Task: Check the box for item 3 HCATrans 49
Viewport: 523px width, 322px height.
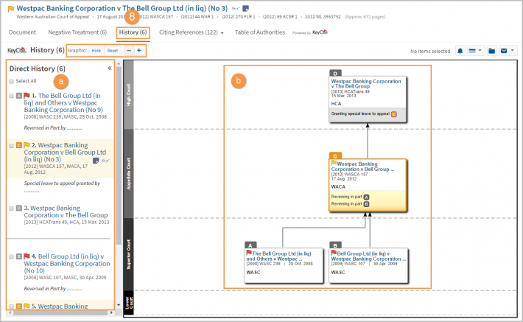Action: pyautogui.click(x=11, y=209)
